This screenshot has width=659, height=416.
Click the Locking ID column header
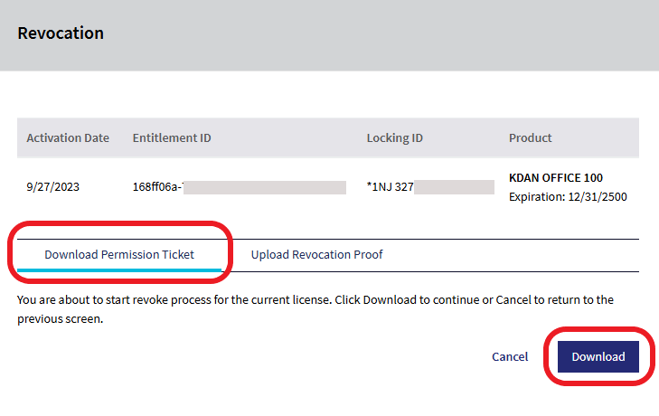[395, 138]
